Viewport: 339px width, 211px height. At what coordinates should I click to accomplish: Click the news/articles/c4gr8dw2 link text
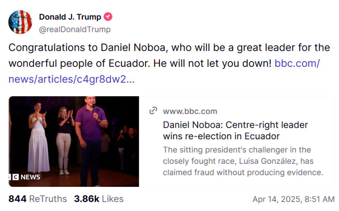coord(71,79)
